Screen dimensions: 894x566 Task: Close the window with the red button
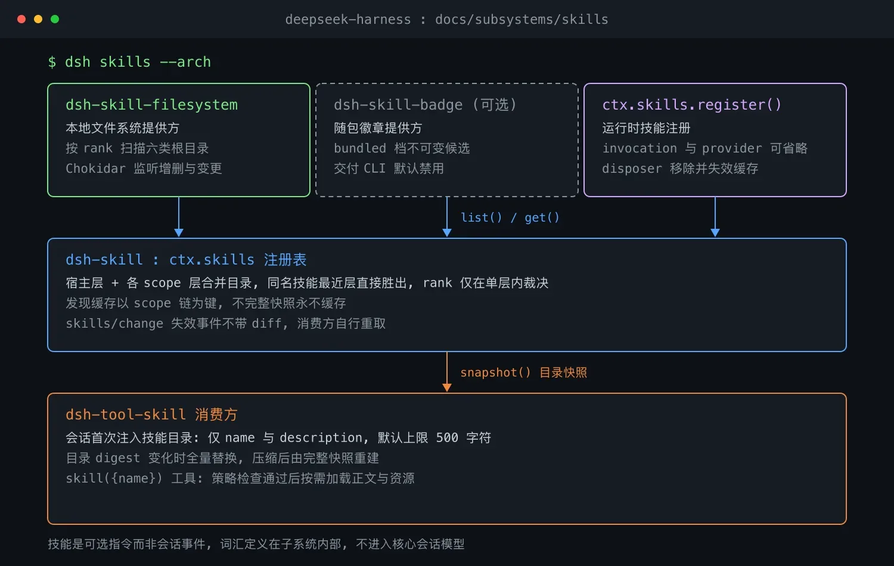[21, 19]
